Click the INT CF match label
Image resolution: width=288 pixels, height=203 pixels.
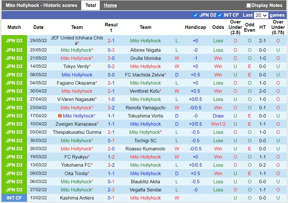coord(14,198)
